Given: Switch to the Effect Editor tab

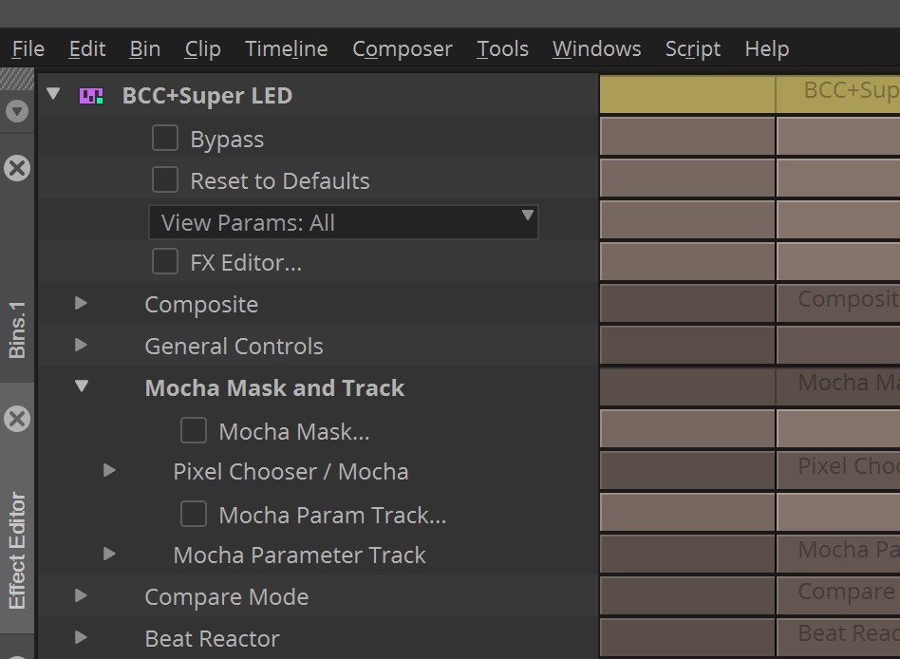Looking at the screenshot, I should (17, 551).
